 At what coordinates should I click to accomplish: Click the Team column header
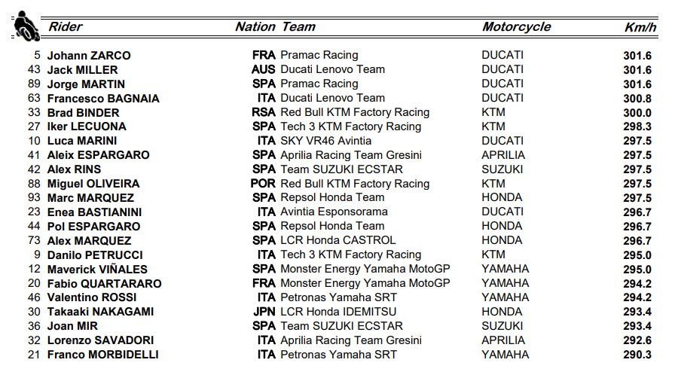tap(298, 27)
